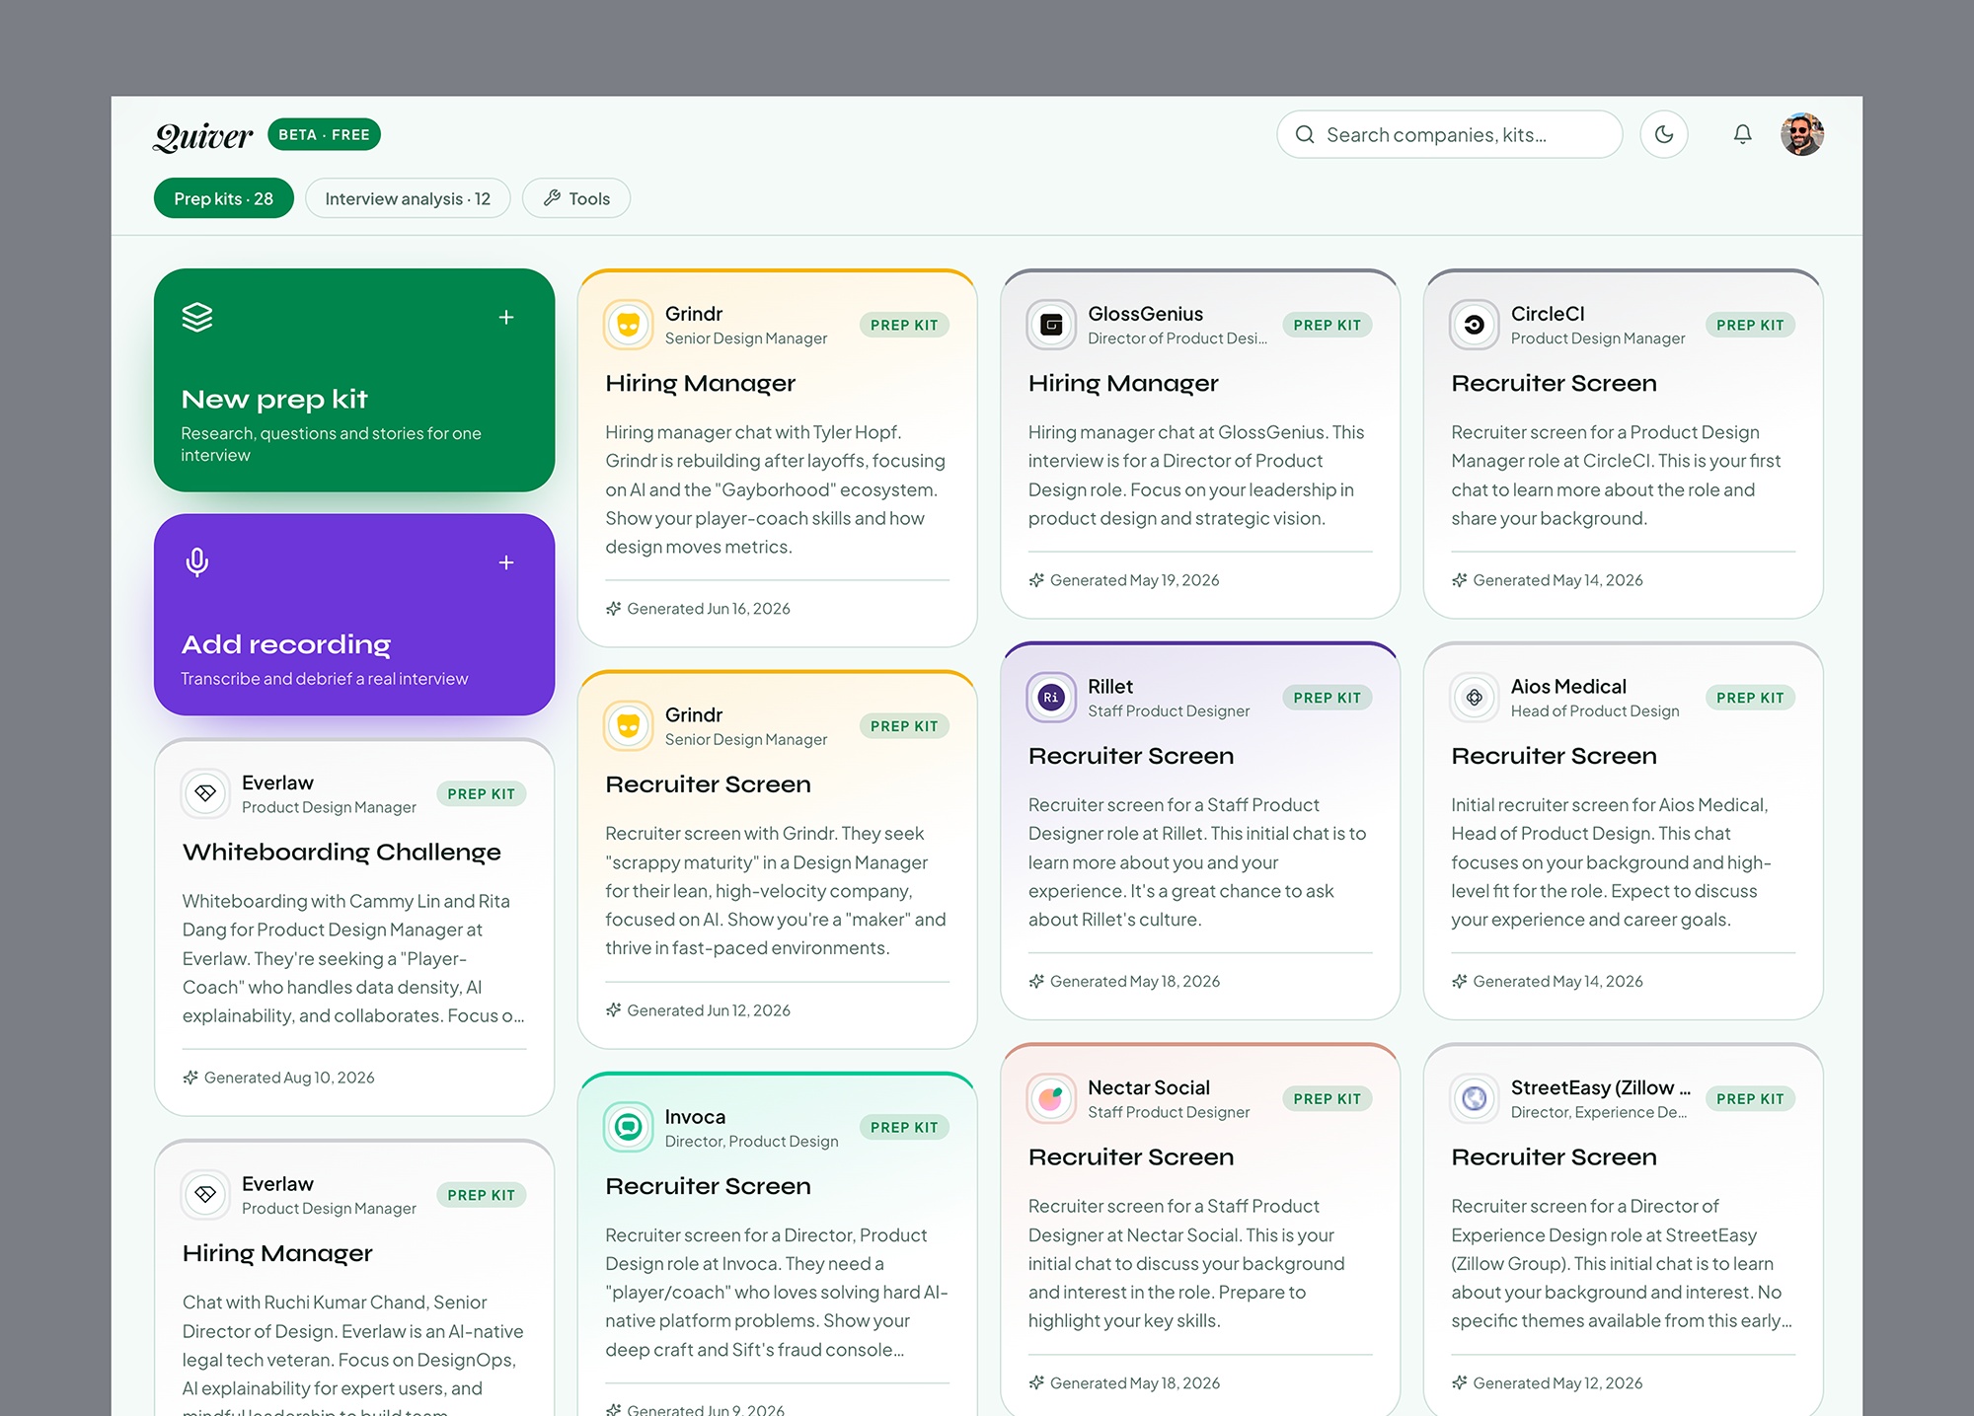Screen dimensions: 1974x1416
Task: Open Add recording card
Action: [x=354, y=614]
